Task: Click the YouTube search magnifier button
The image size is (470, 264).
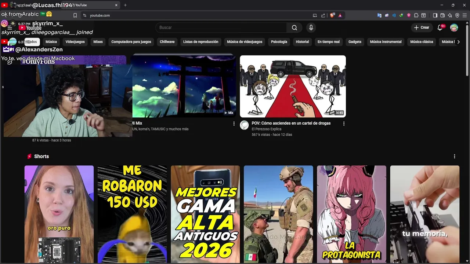Action: (294, 27)
